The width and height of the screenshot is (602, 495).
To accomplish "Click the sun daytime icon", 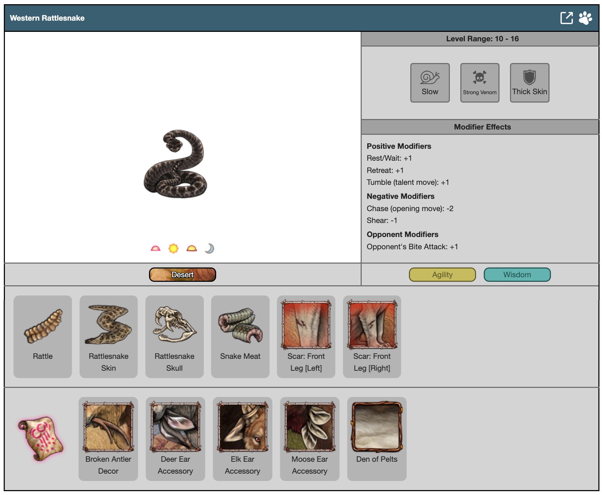I will pyautogui.click(x=173, y=249).
